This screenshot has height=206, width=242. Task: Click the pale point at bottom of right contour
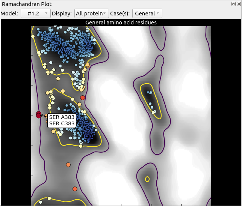coord(153,112)
